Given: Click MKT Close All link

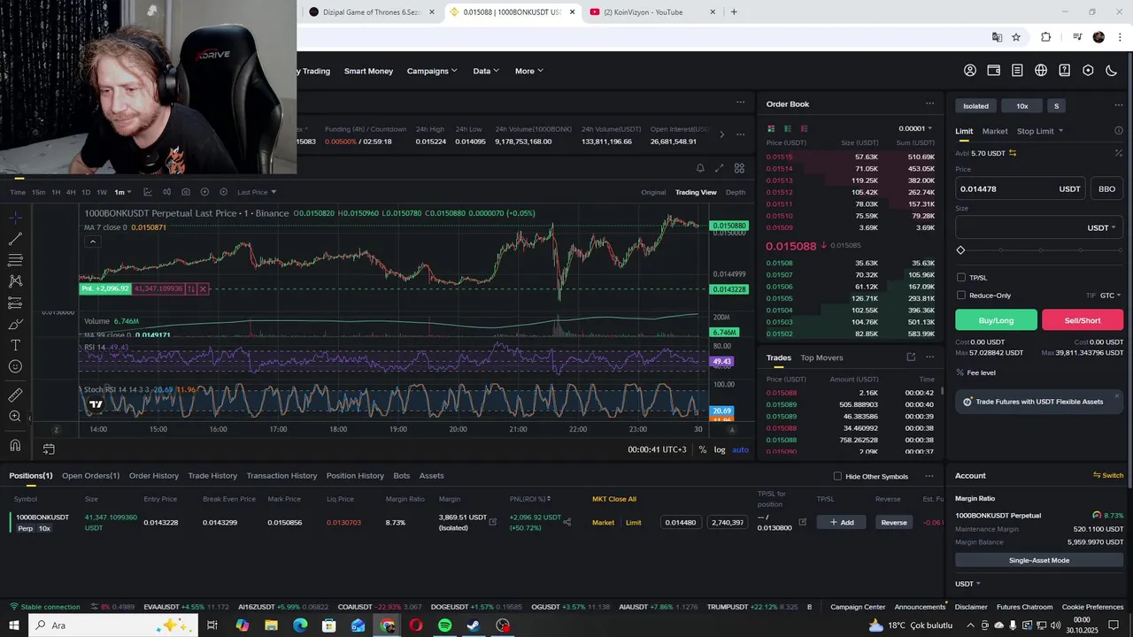Looking at the screenshot, I should click(614, 499).
